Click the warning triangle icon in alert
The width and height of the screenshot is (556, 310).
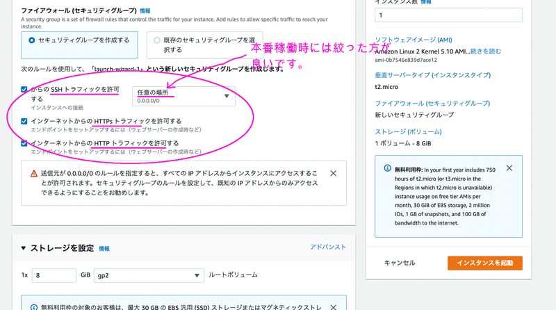coord(33,174)
